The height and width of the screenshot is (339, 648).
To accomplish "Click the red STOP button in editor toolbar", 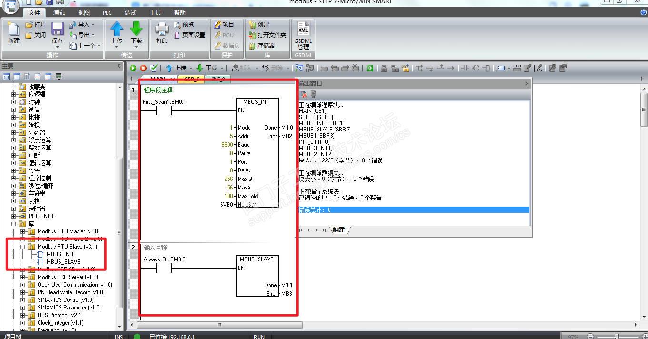I will pyautogui.click(x=143, y=69).
